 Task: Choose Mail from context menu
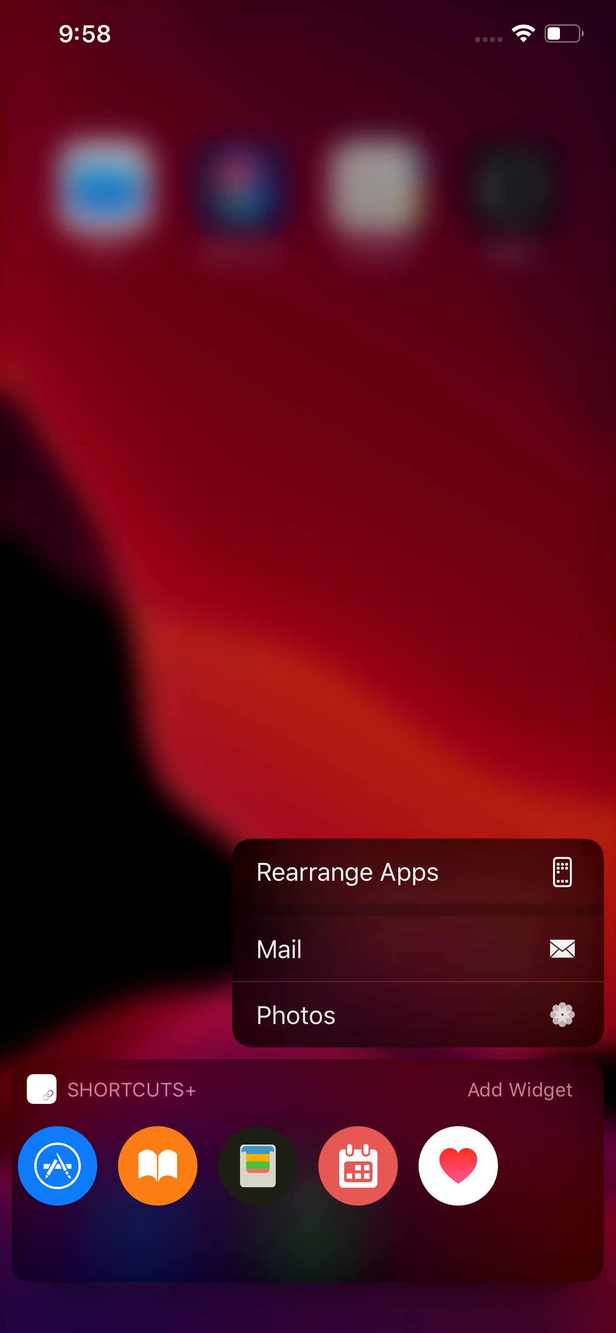coord(418,949)
